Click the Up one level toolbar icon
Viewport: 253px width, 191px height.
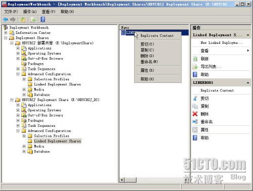(23, 20)
